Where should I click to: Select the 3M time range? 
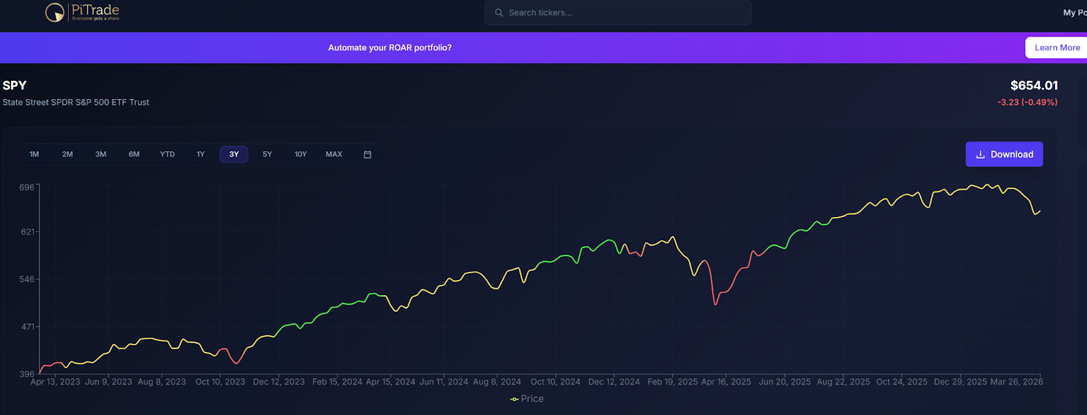point(101,155)
